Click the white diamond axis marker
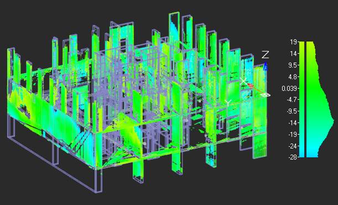 (x=266, y=95)
